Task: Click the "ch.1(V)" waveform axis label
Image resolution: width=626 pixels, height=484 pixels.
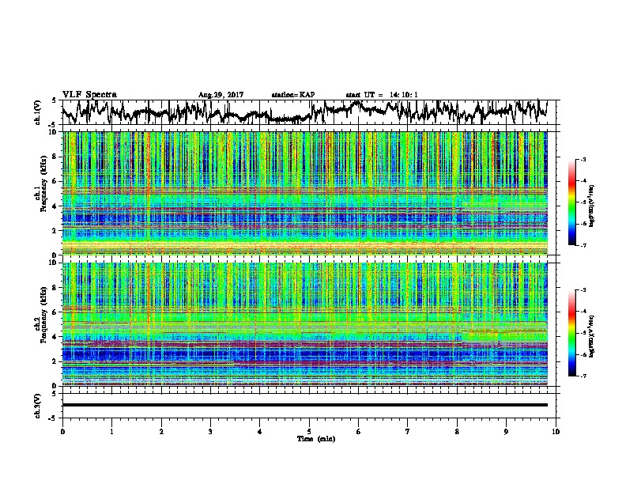Action: pyautogui.click(x=37, y=112)
